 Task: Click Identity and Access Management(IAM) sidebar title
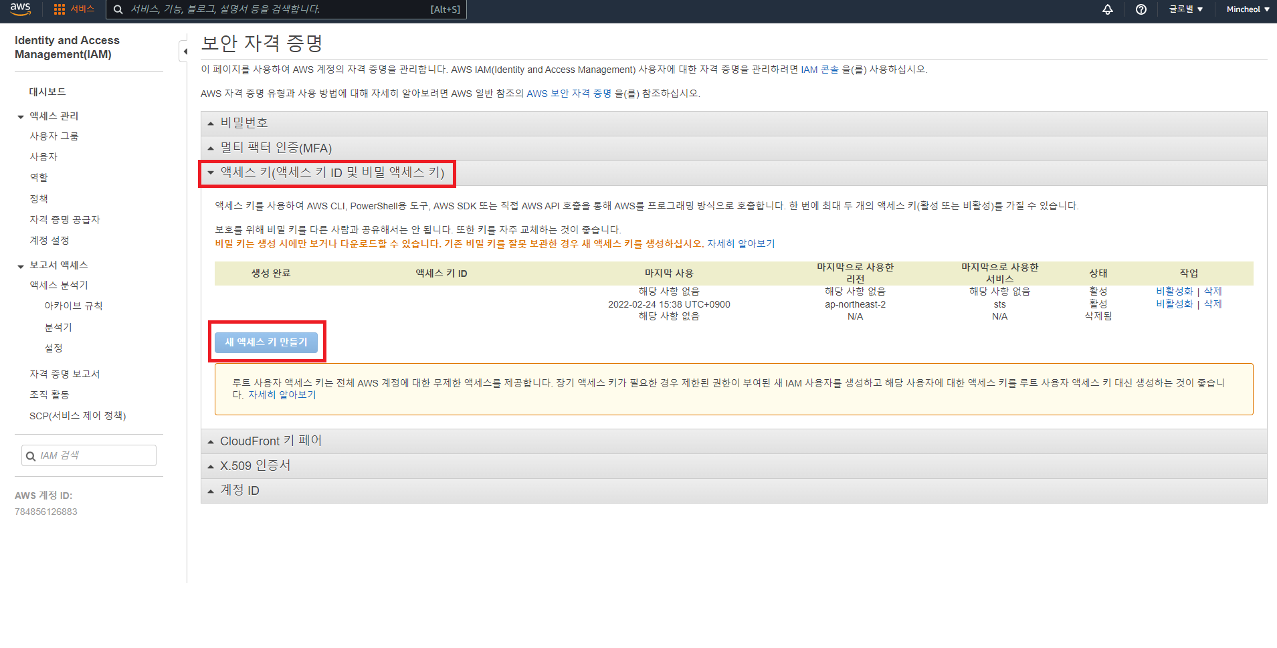click(67, 47)
